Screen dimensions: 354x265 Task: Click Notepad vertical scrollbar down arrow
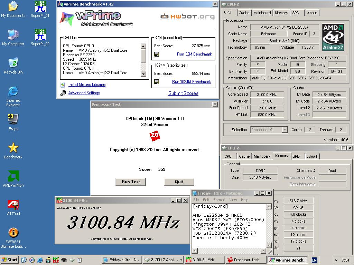[269, 245]
